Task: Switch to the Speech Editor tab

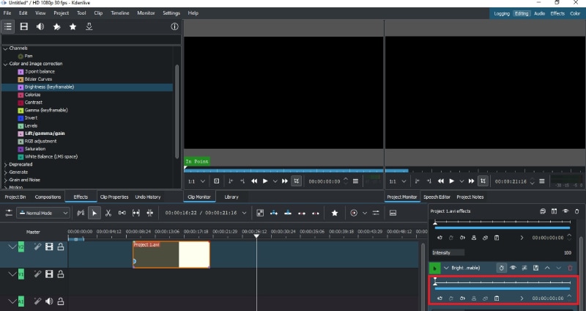Action: coord(437,197)
